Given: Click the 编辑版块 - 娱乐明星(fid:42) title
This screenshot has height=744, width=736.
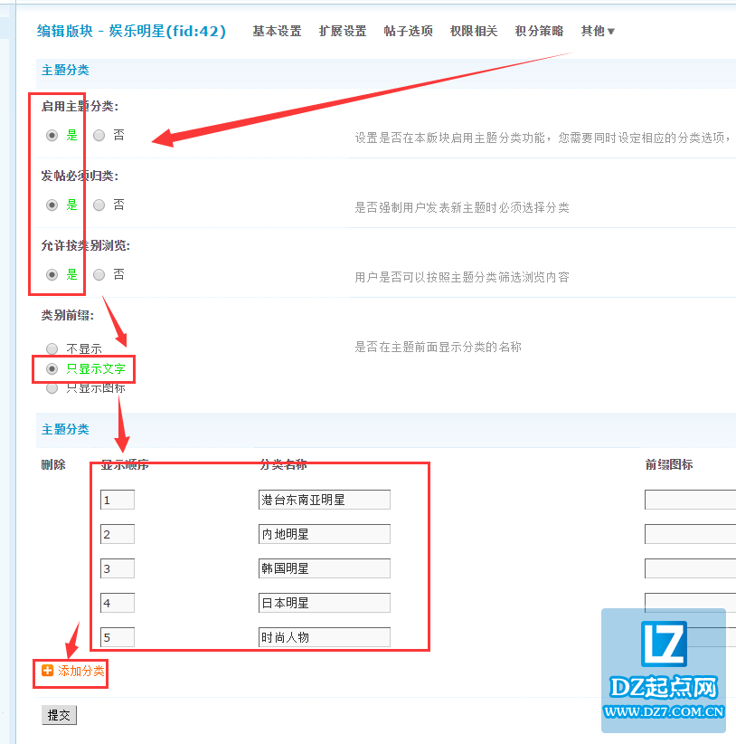Looking at the screenshot, I should [x=131, y=32].
